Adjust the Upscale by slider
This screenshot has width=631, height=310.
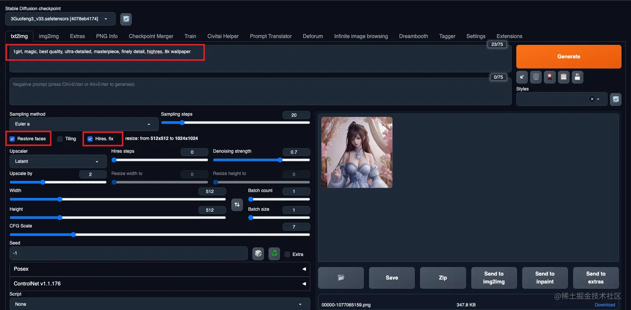tap(58, 182)
